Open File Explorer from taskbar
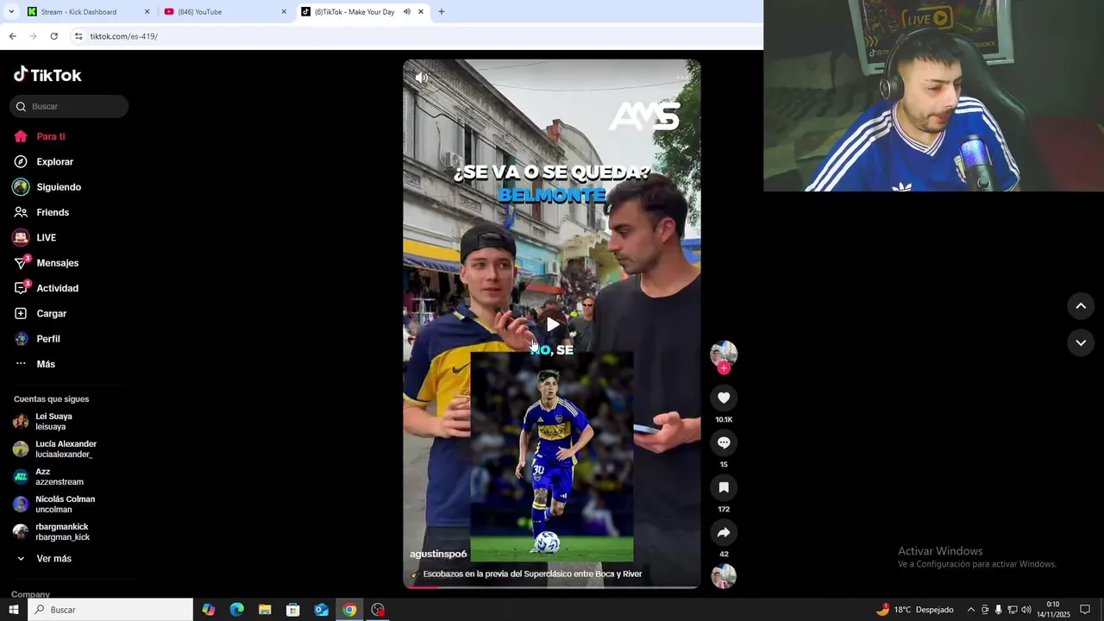Image resolution: width=1104 pixels, height=621 pixels. 265,610
